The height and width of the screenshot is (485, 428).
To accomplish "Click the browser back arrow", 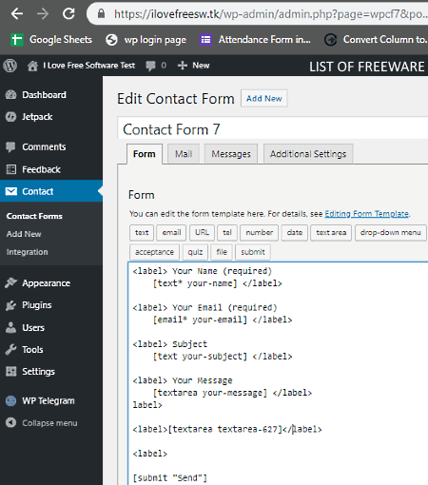I will (17, 13).
